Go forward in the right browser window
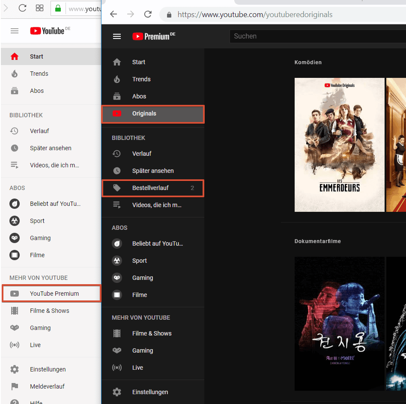406x404 pixels. [131, 14]
